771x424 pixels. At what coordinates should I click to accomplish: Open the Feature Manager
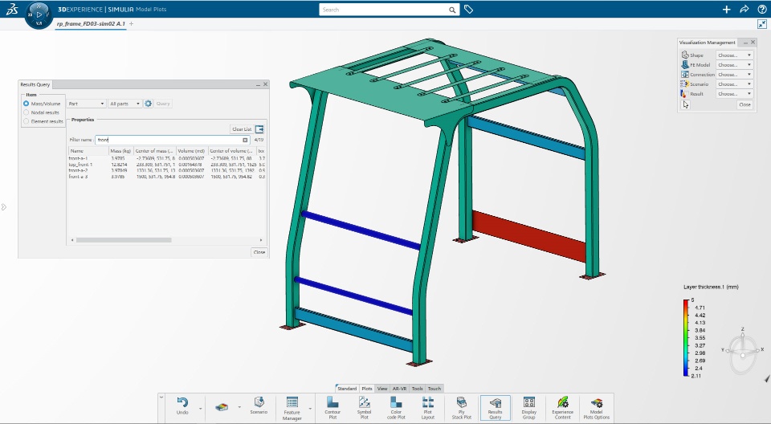pos(292,408)
